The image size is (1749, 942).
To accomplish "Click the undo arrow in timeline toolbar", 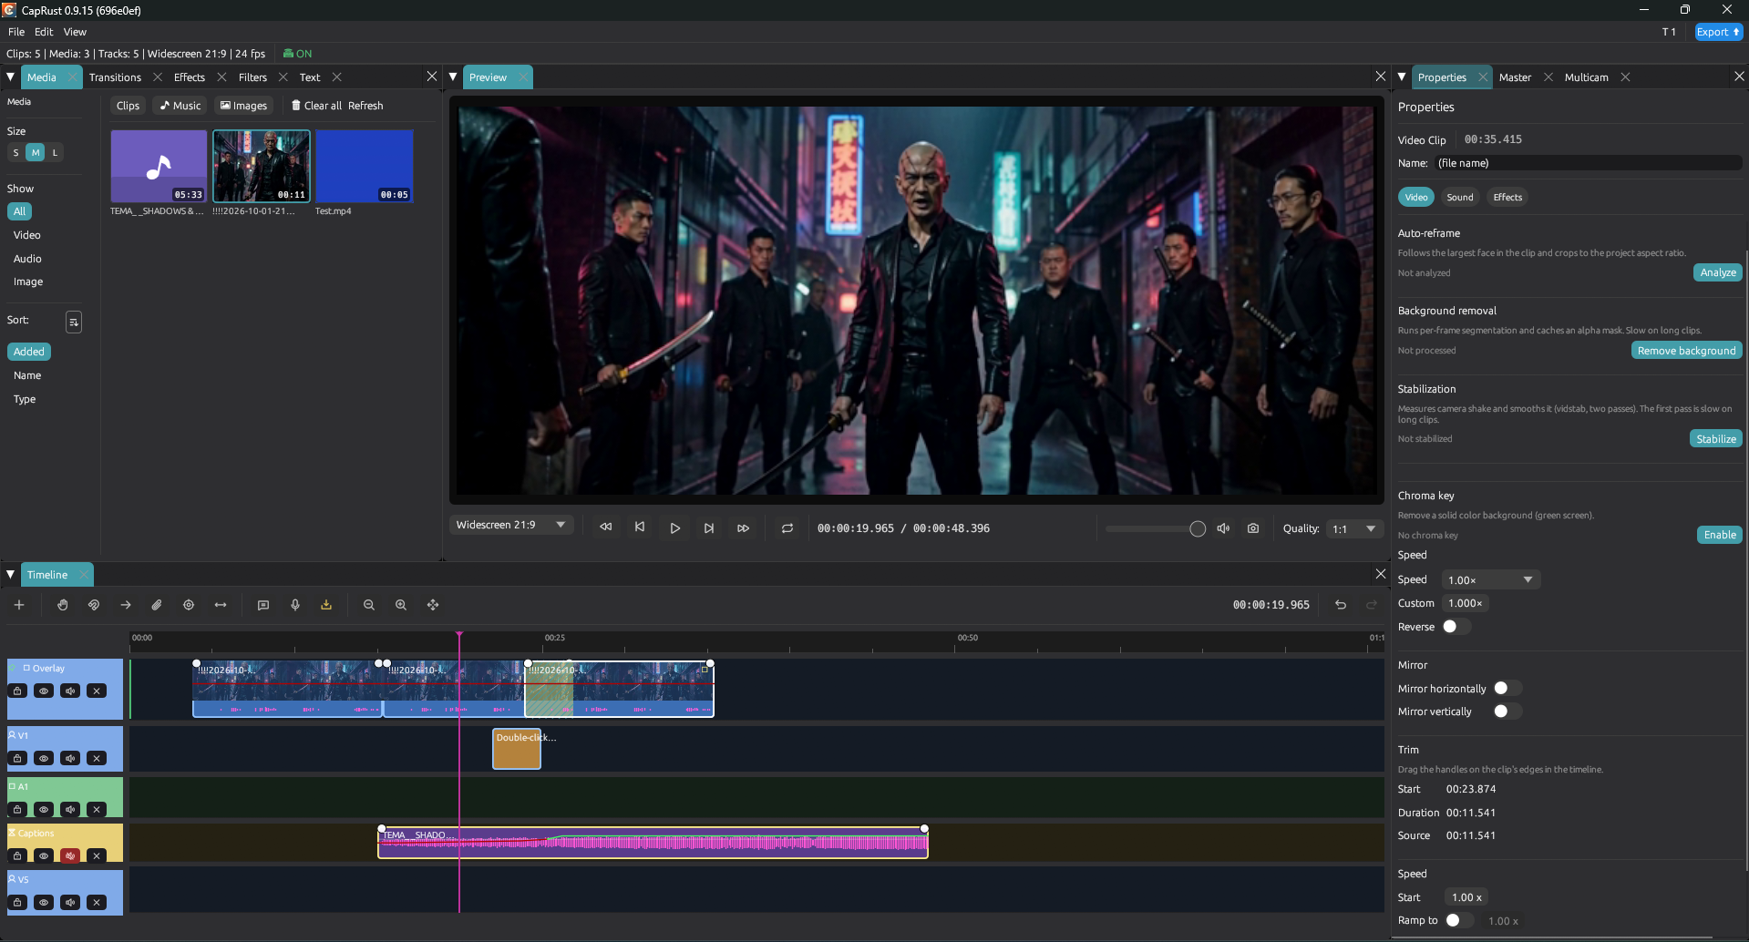I will coord(1341,605).
